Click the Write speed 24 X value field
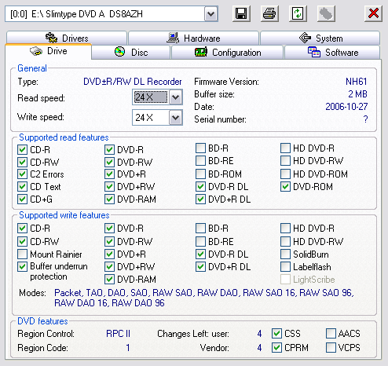 [151, 118]
